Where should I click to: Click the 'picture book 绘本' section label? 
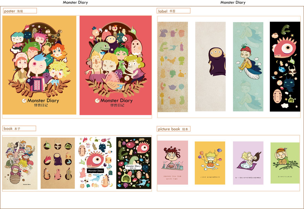pos(173,129)
